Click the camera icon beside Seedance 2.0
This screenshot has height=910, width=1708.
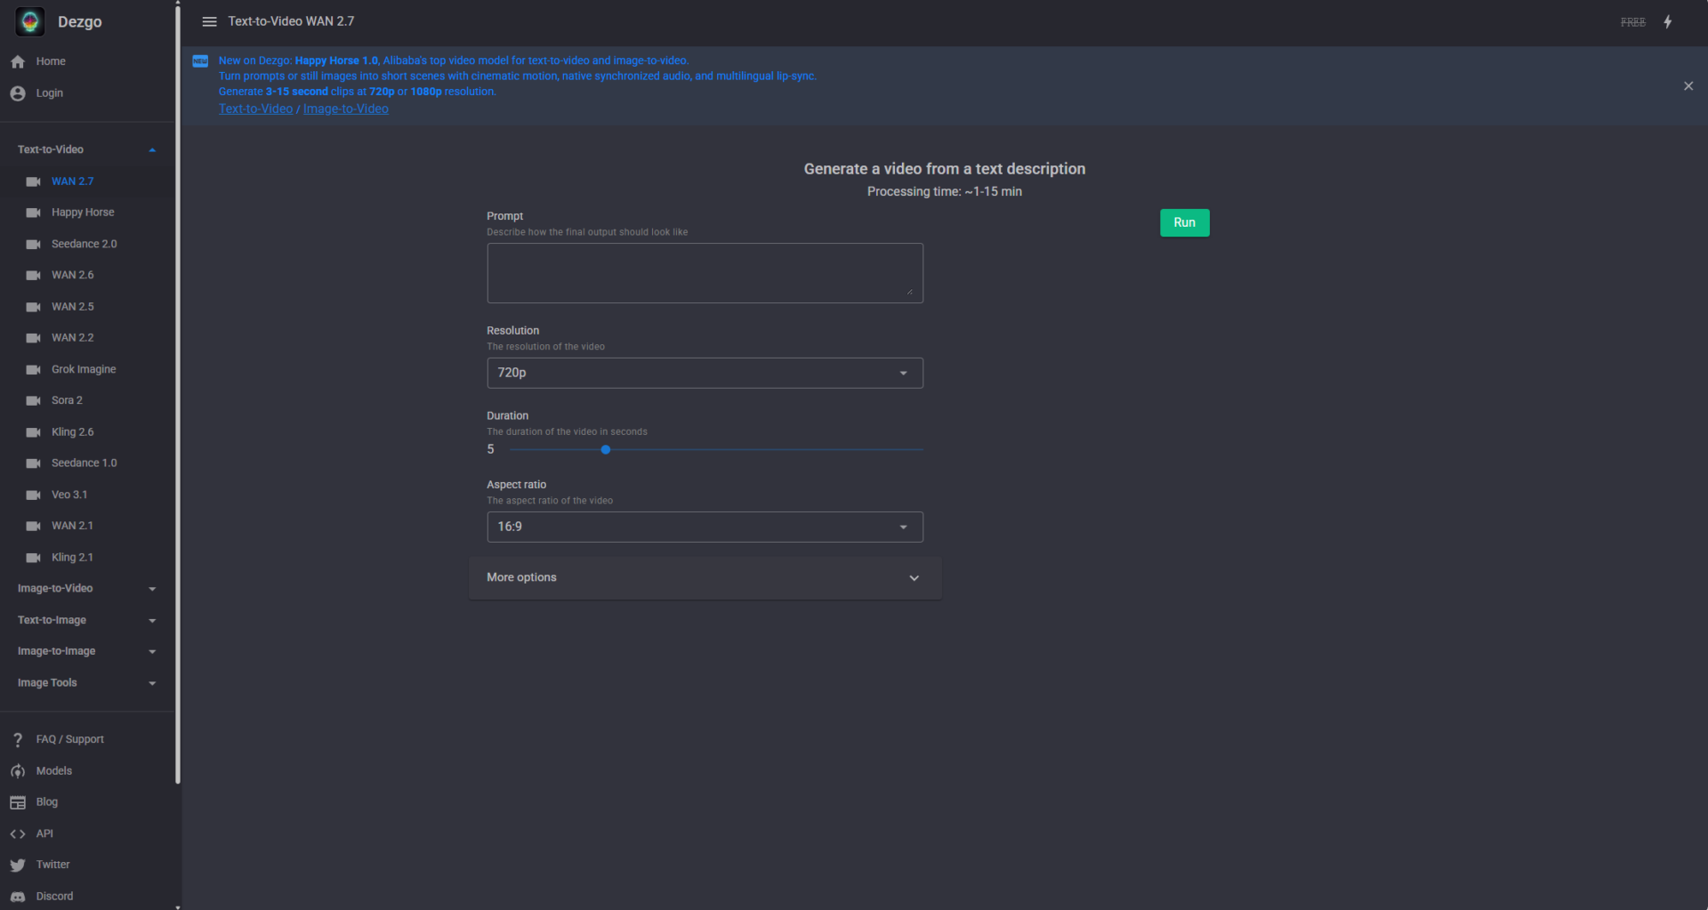(x=34, y=244)
